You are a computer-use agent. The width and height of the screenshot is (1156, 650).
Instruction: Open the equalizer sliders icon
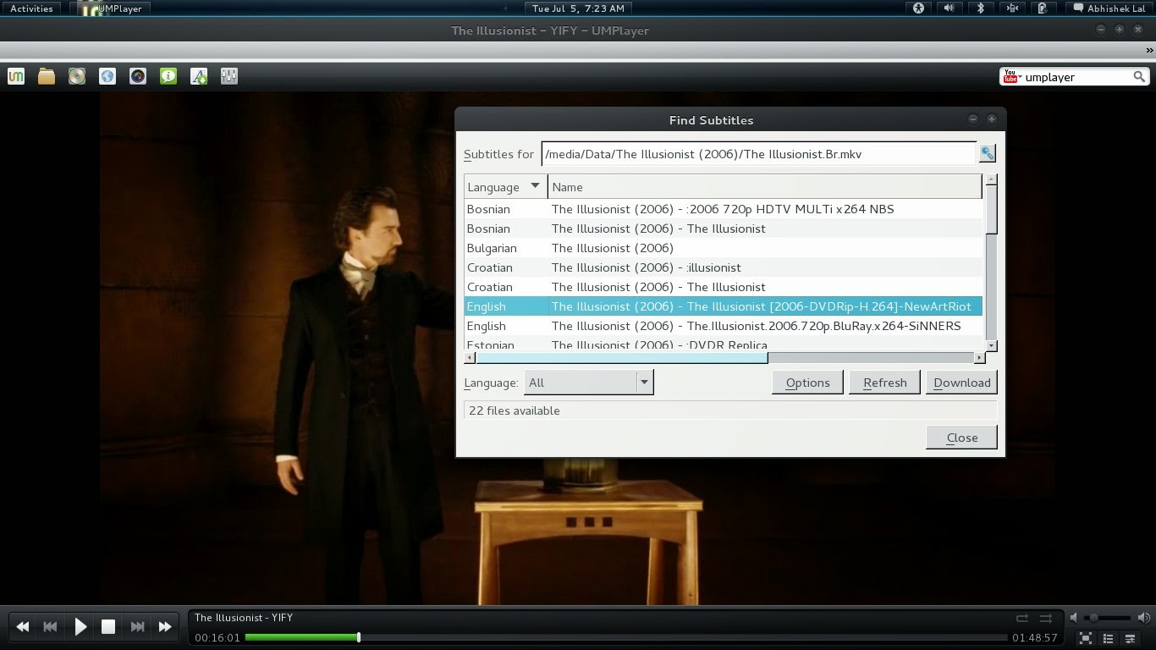pos(229,76)
